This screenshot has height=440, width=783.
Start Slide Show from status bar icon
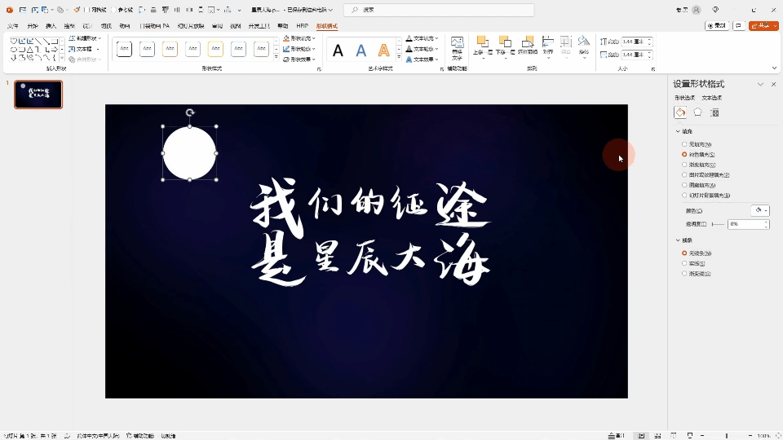690,435
